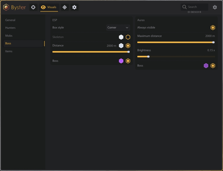Toggle the ESP Boss hexagon switch
This screenshot has height=171, width=223.
point(128,61)
